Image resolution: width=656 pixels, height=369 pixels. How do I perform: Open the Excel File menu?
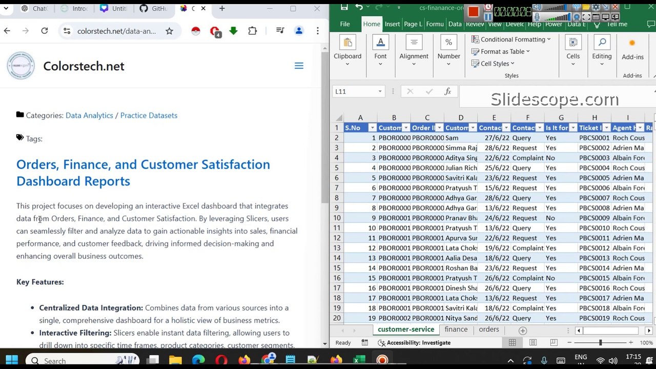(x=345, y=24)
